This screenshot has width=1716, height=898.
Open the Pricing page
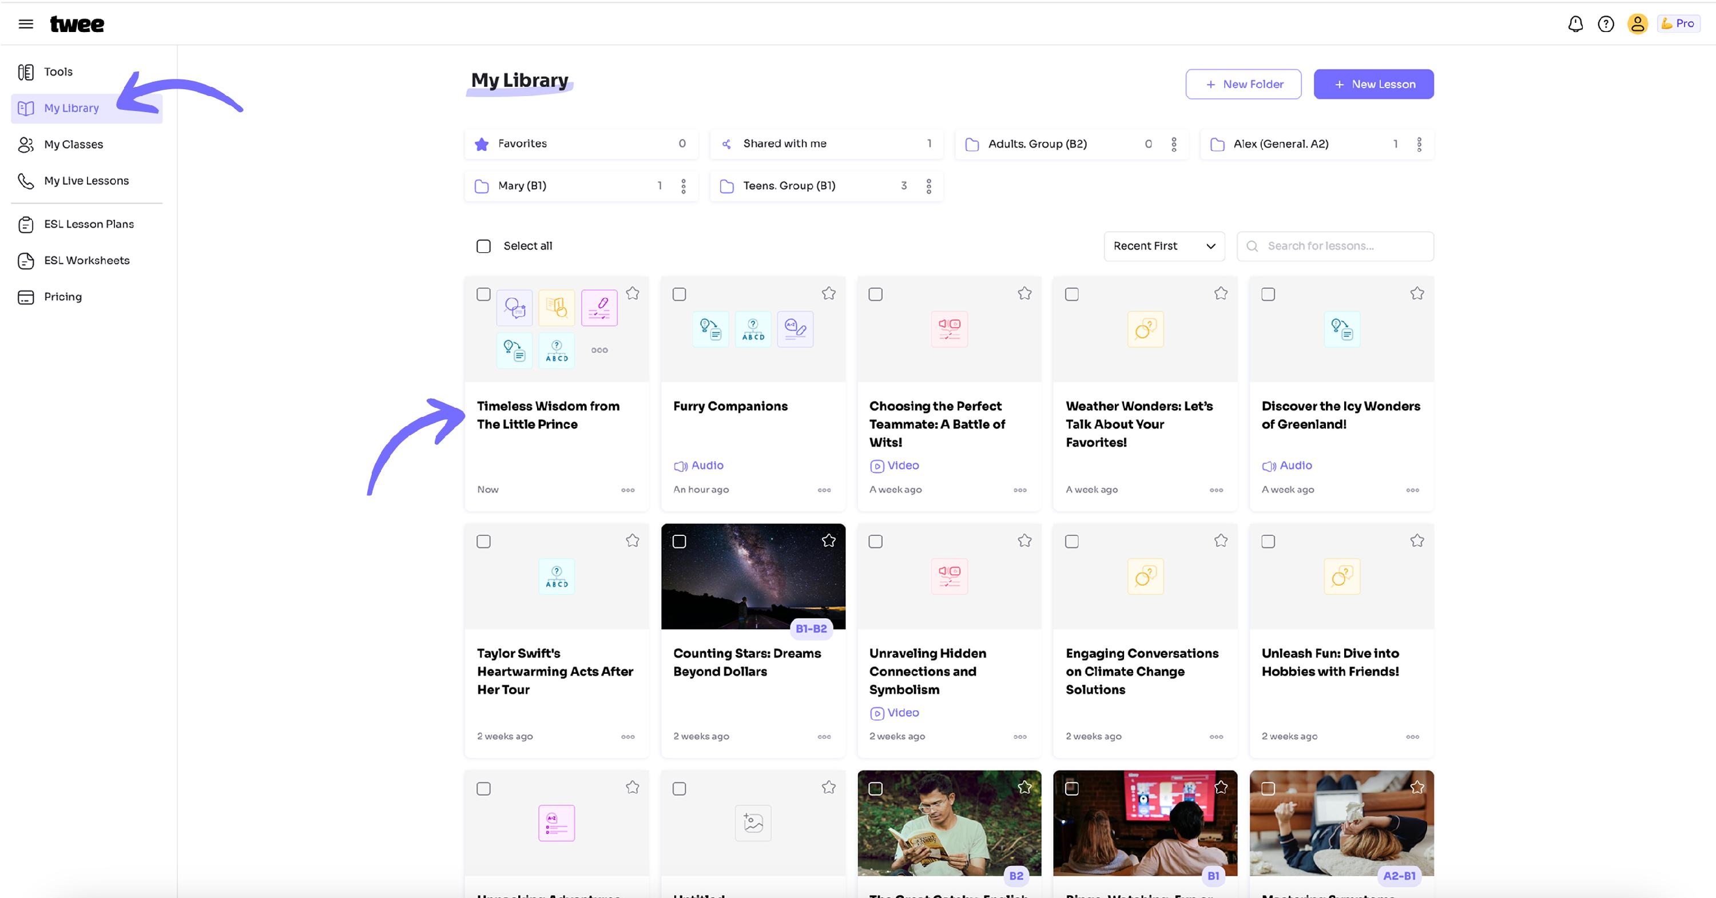click(86, 296)
